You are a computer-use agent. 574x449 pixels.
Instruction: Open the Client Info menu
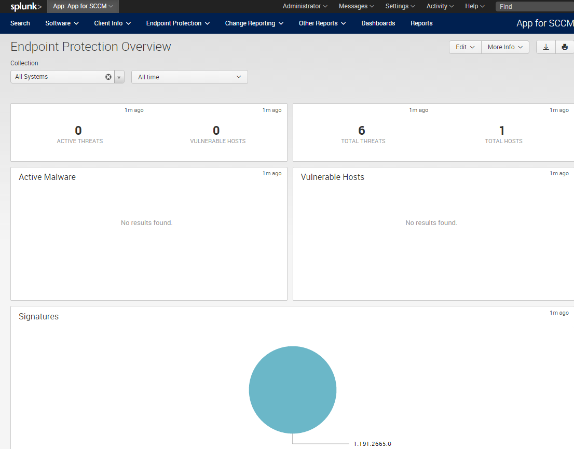113,23
